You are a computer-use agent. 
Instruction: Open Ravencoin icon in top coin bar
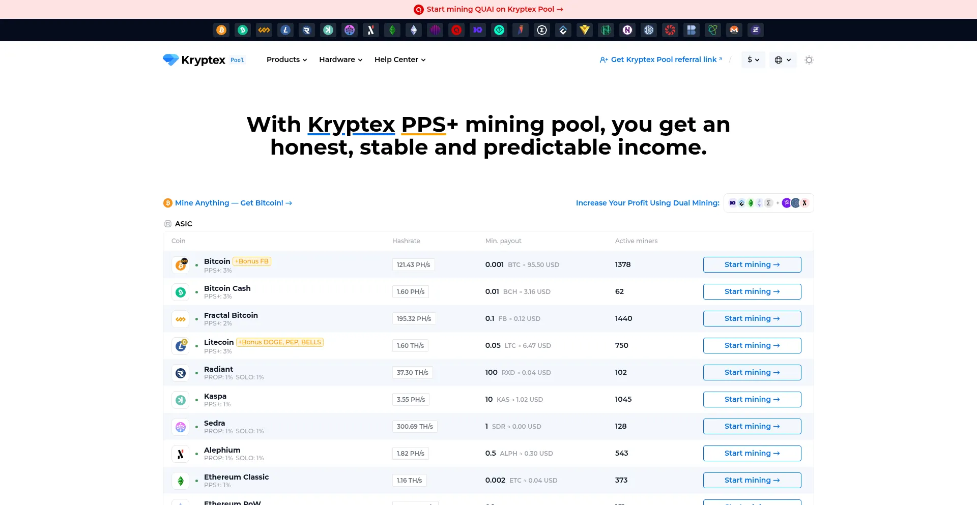pos(521,30)
